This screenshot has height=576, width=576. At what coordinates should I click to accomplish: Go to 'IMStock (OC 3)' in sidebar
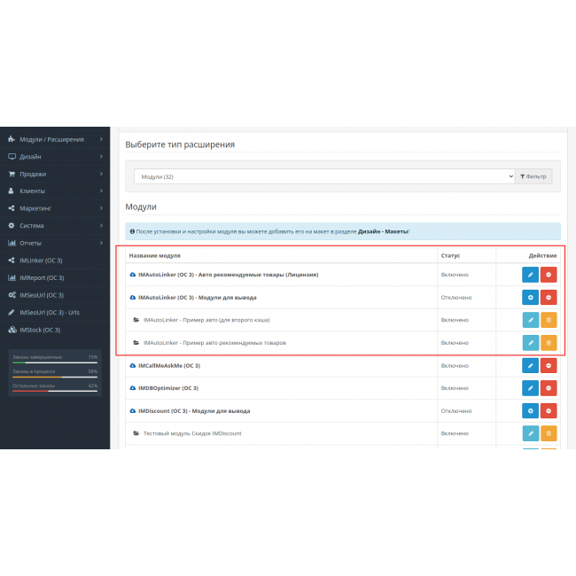click(40, 330)
